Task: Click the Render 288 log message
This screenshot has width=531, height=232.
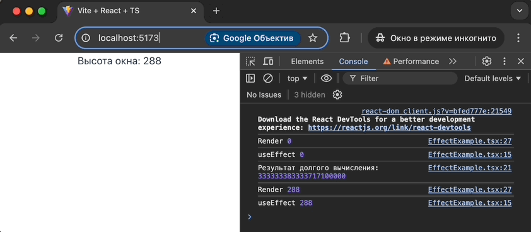Action: click(x=279, y=190)
